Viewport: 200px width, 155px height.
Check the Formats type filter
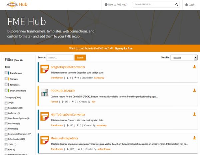pos(6,78)
